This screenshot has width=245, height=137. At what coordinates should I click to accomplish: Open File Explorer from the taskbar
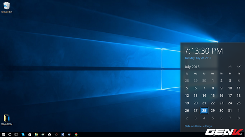(36, 134)
